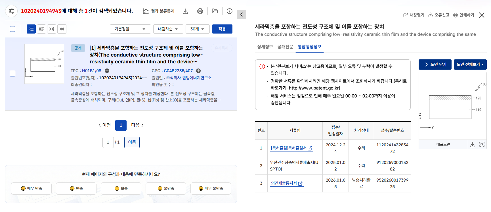Open the folder icon in toolbar

coord(215,11)
